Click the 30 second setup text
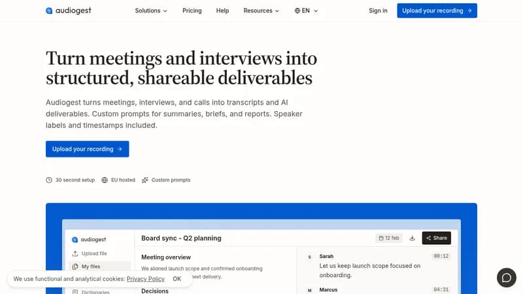This screenshot has height=294, width=523. (x=75, y=180)
